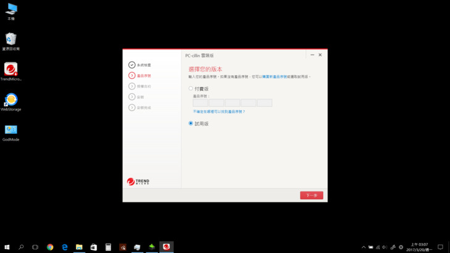Click the circled X tray icon
450x253 pixels.
point(401,247)
